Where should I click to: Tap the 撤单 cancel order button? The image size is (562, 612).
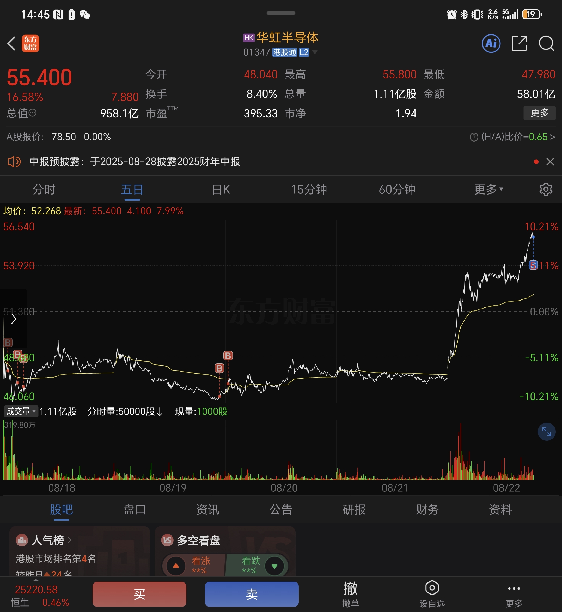point(350,594)
